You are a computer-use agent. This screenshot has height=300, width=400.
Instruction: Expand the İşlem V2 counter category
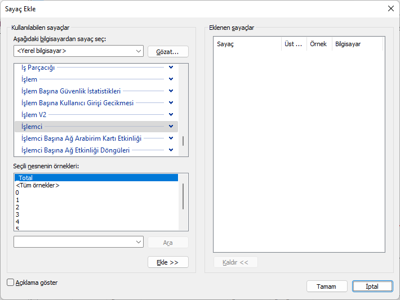(x=171, y=115)
